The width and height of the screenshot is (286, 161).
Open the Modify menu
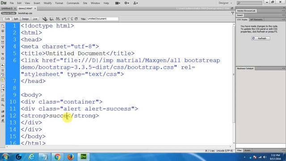pos(48,3)
